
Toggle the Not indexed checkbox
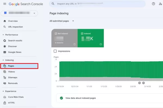pyautogui.click(x=56, y=33)
